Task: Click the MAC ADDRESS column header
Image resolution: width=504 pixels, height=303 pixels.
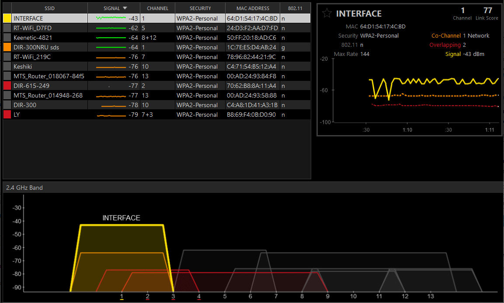Action: 253,8
